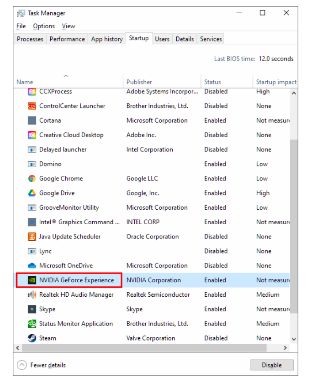Click the Google Drive triangle icon

coord(32,193)
